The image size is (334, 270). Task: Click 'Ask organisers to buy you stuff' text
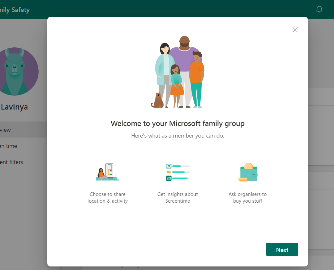pos(248,198)
